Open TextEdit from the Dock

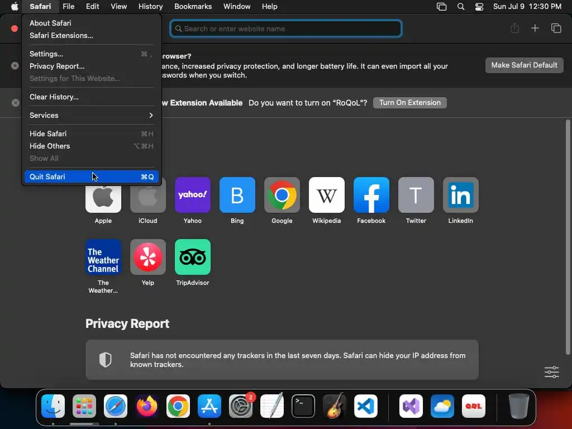(x=272, y=406)
